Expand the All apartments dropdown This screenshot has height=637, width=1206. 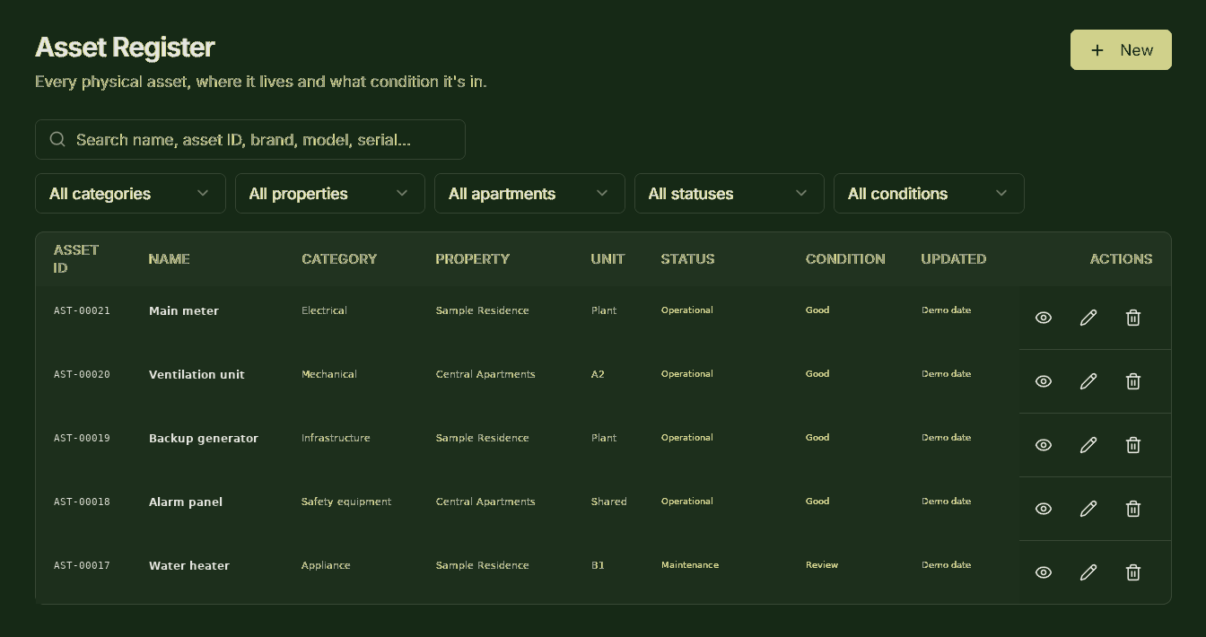point(529,194)
